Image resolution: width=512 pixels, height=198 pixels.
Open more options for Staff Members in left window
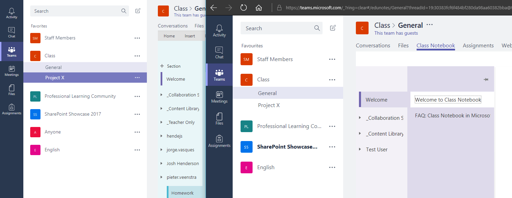(137, 38)
